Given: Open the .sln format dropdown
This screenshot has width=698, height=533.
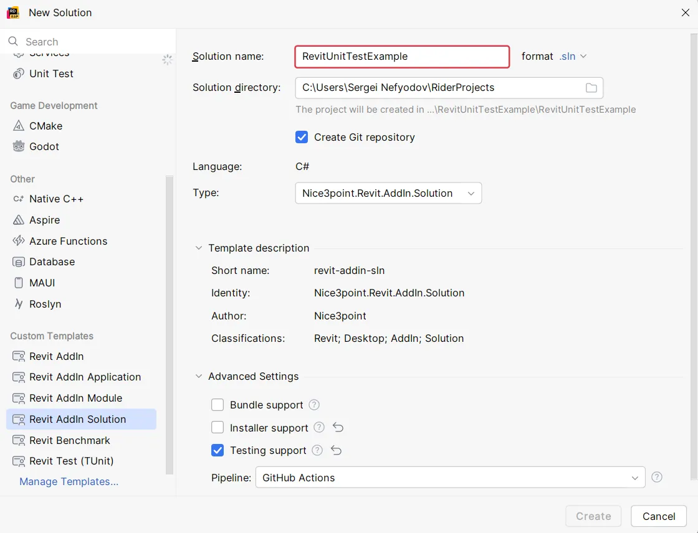Looking at the screenshot, I should click(x=573, y=57).
